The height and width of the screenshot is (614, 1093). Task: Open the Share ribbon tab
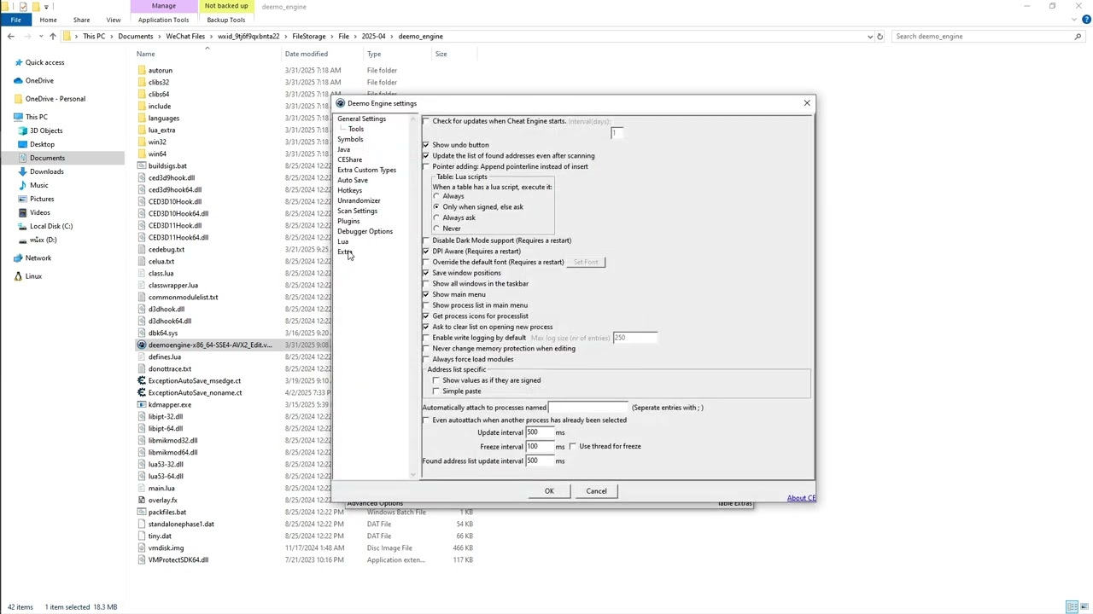(x=81, y=20)
